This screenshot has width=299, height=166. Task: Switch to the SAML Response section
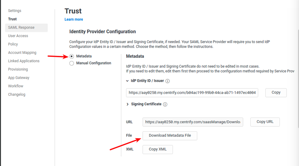coord(21,28)
